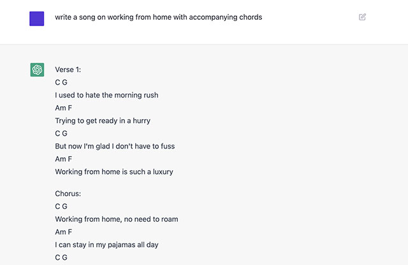
Task: Click the "Chorus:" heading
Action: [x=68, y=194]
